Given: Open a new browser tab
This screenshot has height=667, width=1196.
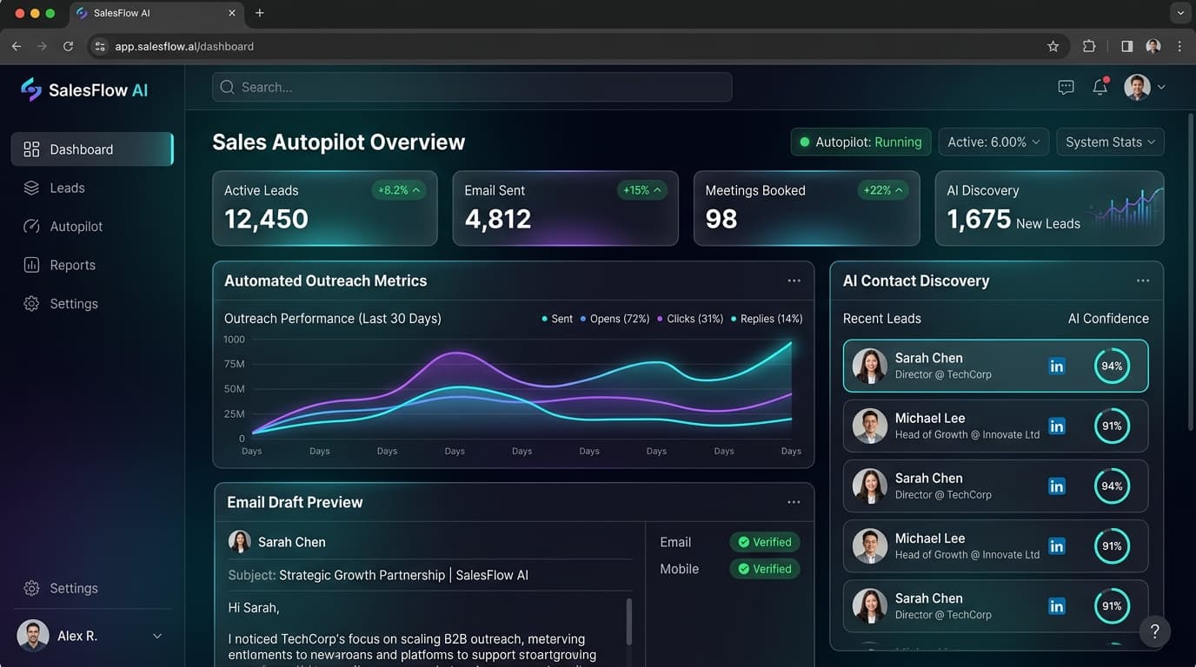Looking at the screenshot, I should pos(259,13).
